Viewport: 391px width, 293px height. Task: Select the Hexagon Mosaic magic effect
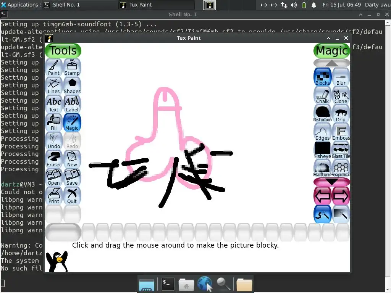click(341, 169)
